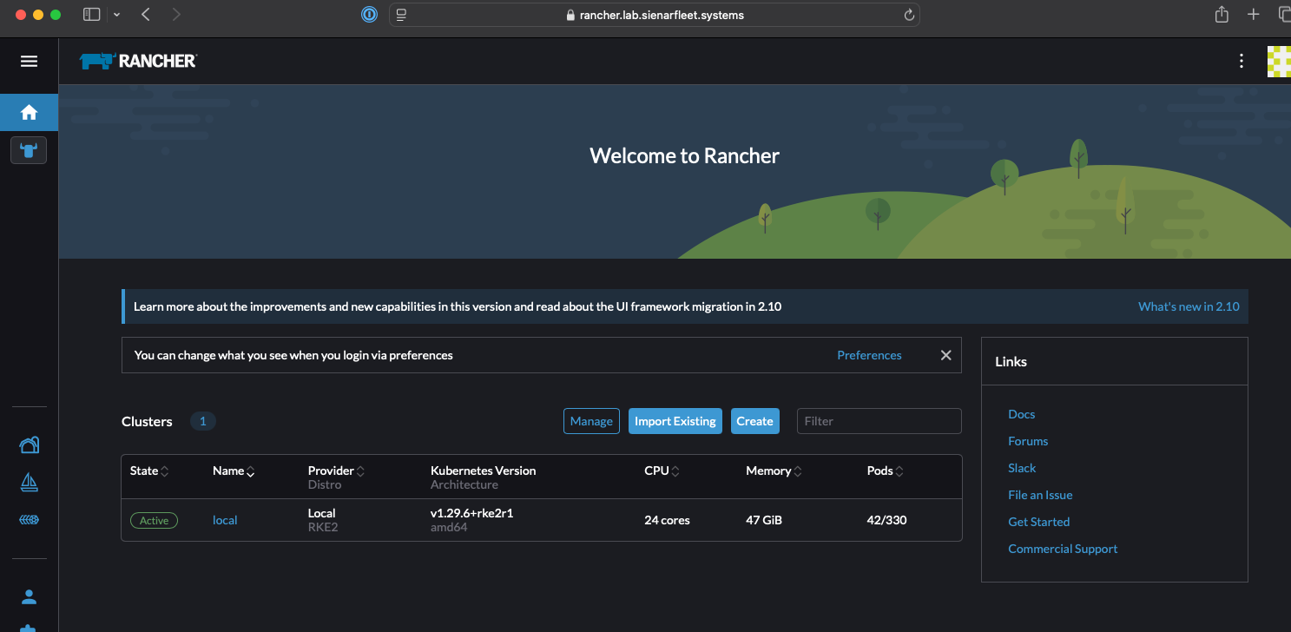
Task: Open Users & Authentication (person icon)
Action: pyautogui.click(x=29, y=596)
